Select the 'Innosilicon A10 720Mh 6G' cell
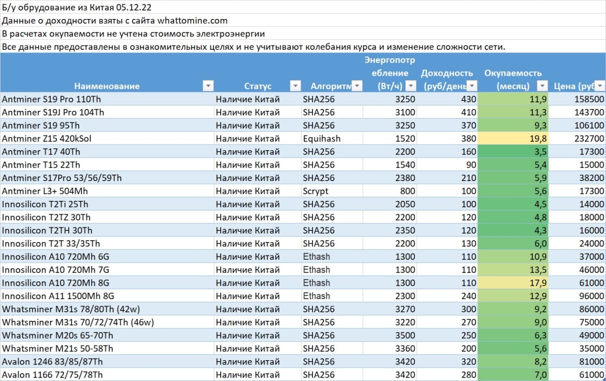Screen dimensions: 606x381 tap(107, 256)
